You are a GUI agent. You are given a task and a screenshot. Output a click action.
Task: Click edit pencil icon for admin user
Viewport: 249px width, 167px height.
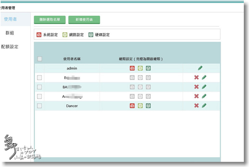point(200,68)
